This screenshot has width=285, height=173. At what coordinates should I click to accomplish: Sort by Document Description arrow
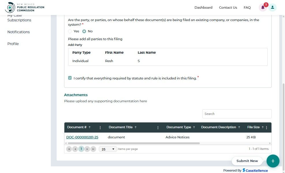tap(239, 127)
